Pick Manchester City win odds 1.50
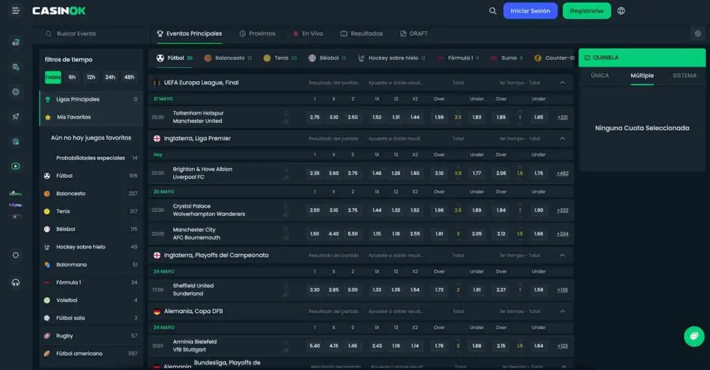 click(x=315, y=234)
